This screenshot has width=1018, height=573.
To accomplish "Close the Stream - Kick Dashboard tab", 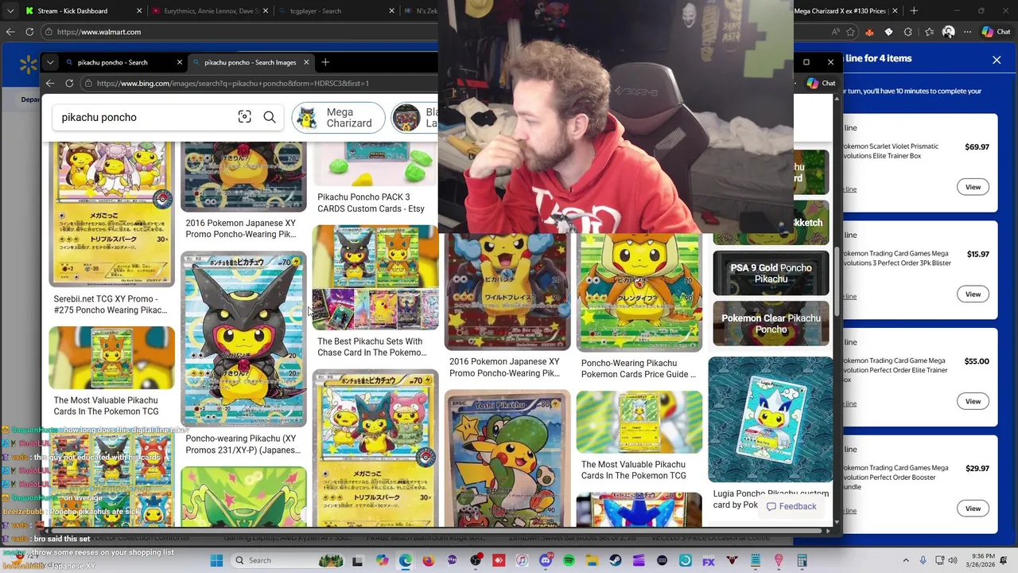I will [x=140, y=11].
